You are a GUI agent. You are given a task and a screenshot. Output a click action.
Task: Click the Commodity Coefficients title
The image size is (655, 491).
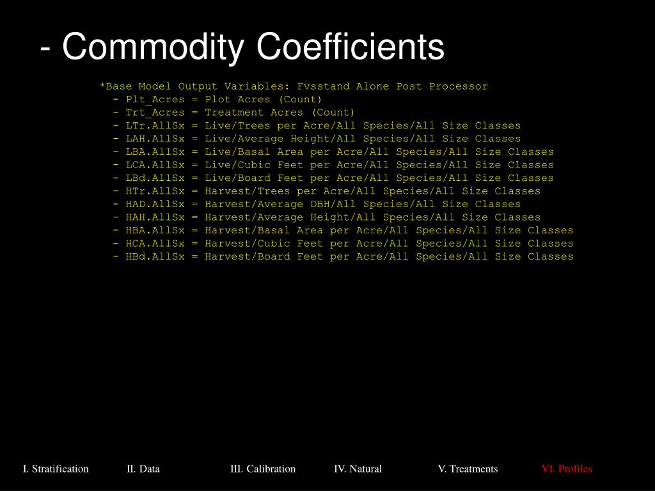[x=242, y=47]
